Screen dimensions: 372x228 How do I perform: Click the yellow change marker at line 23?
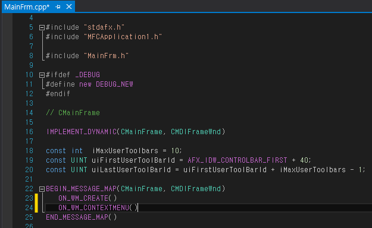(36, 198)
